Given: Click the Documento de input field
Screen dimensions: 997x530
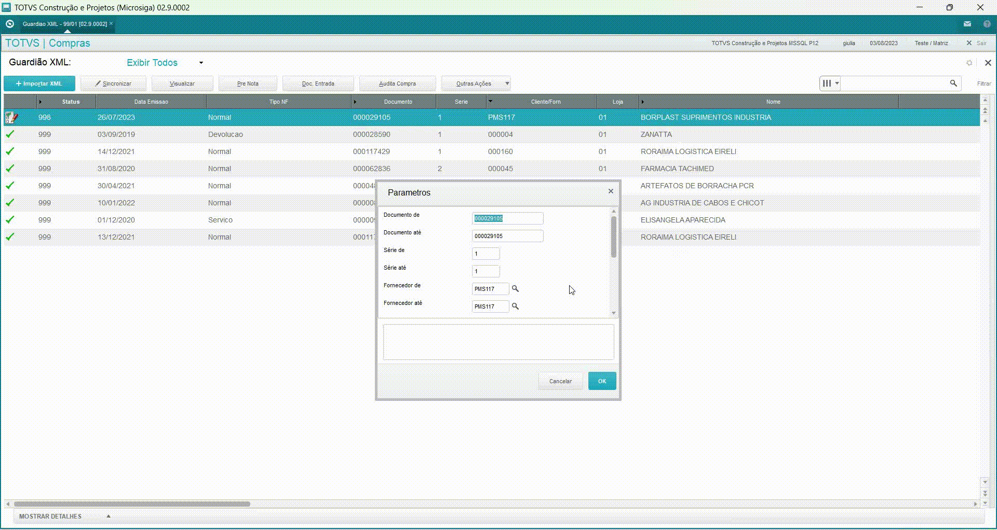Looking at the screenshot, I should (x=507, y=218).
